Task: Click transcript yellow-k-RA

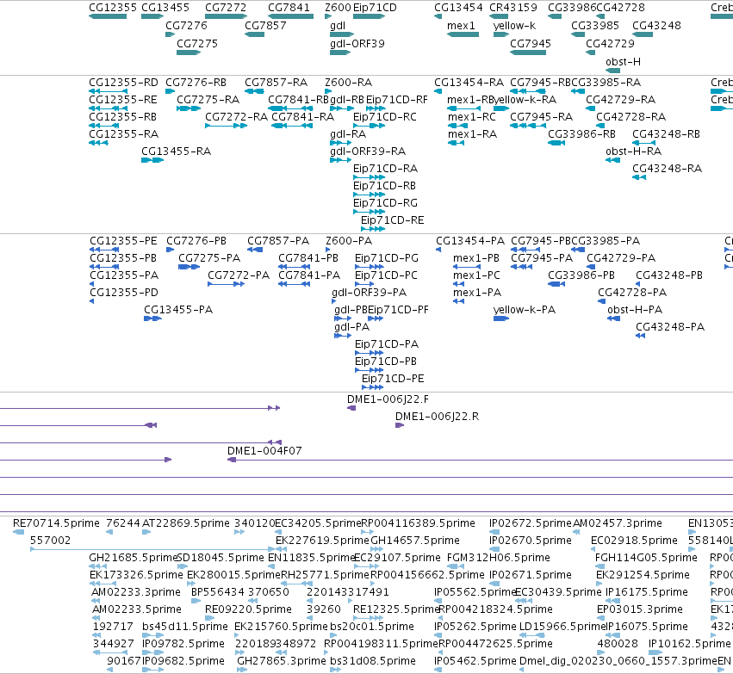Action: click(525, 100)
